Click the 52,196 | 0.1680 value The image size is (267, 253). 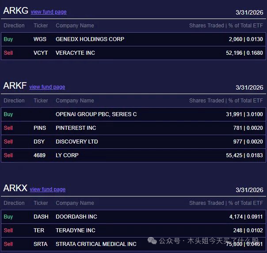click(244, 53)
